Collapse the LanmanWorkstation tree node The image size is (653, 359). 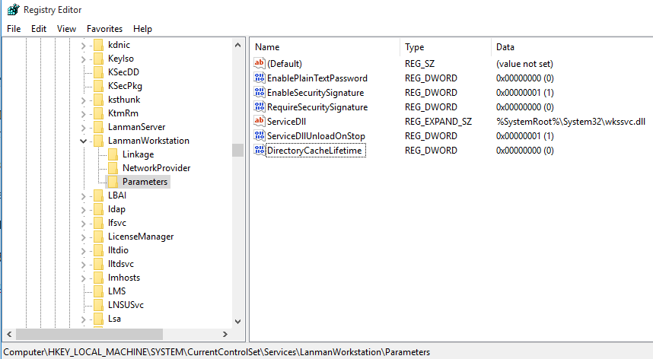point(83,141)
